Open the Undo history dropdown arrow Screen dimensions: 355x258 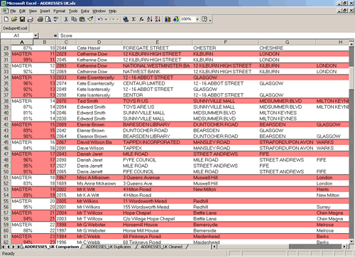click(106, 19)
